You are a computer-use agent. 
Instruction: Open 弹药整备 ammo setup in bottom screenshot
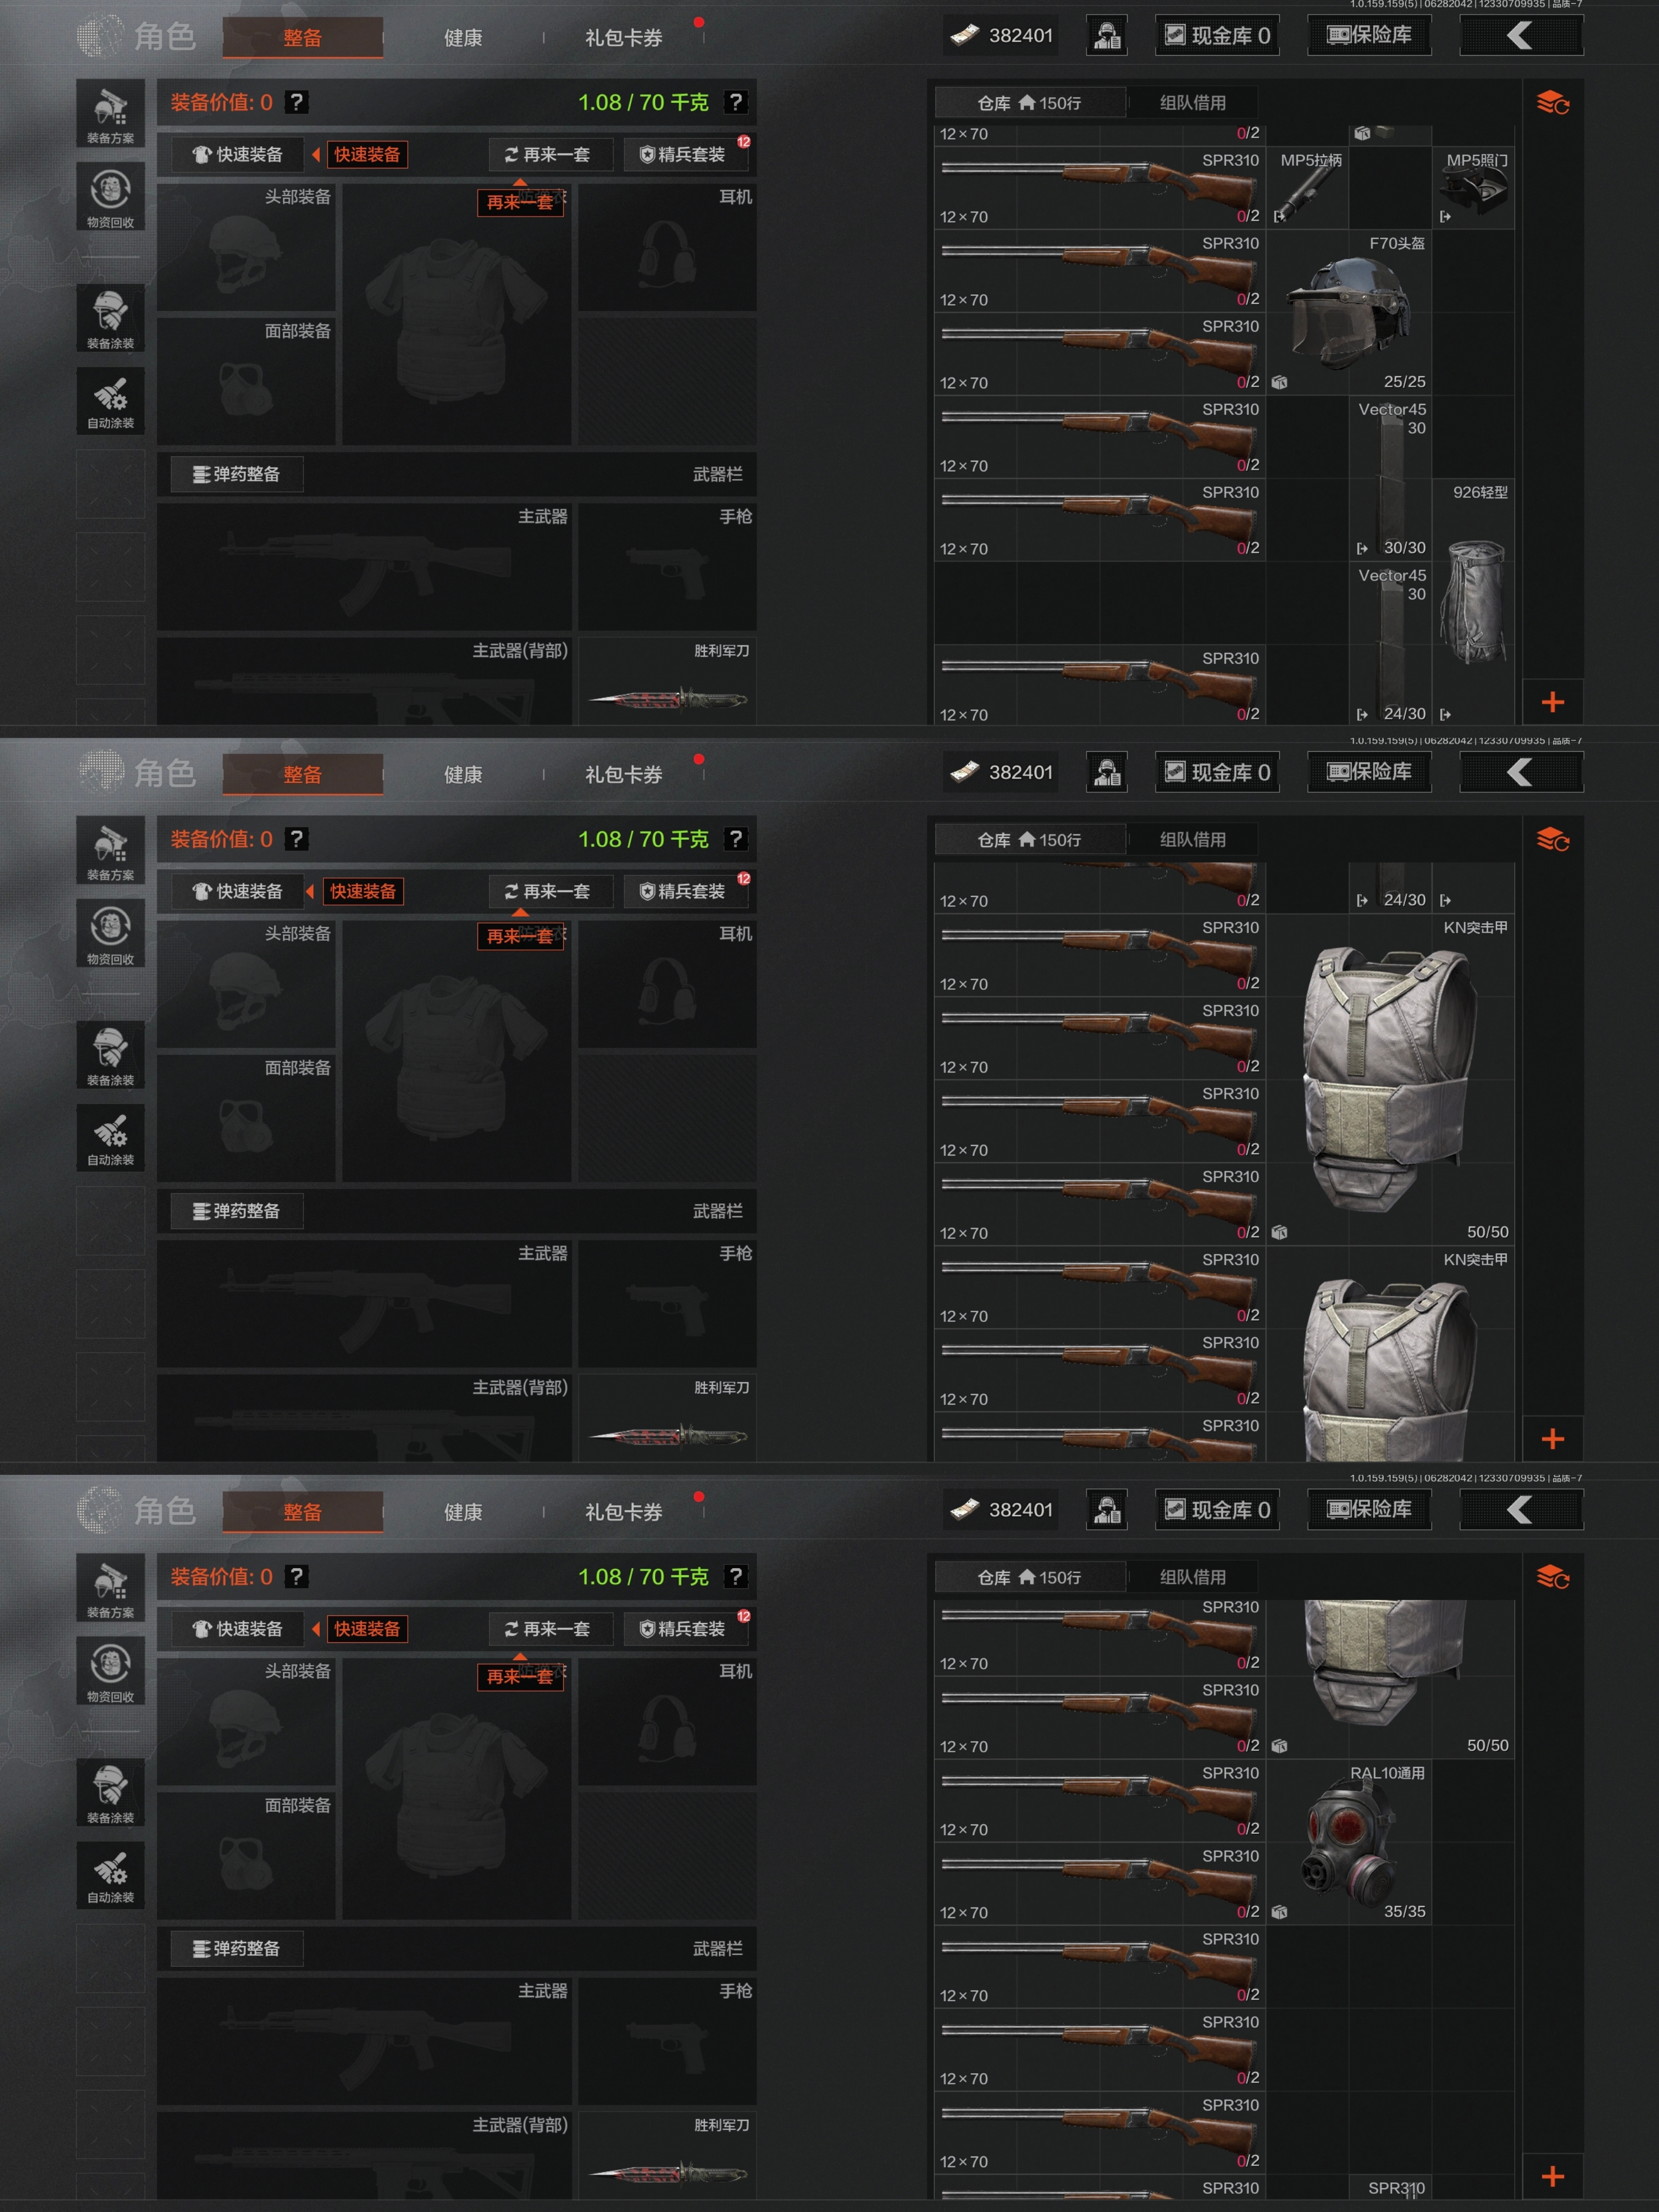pos(237,1948)
